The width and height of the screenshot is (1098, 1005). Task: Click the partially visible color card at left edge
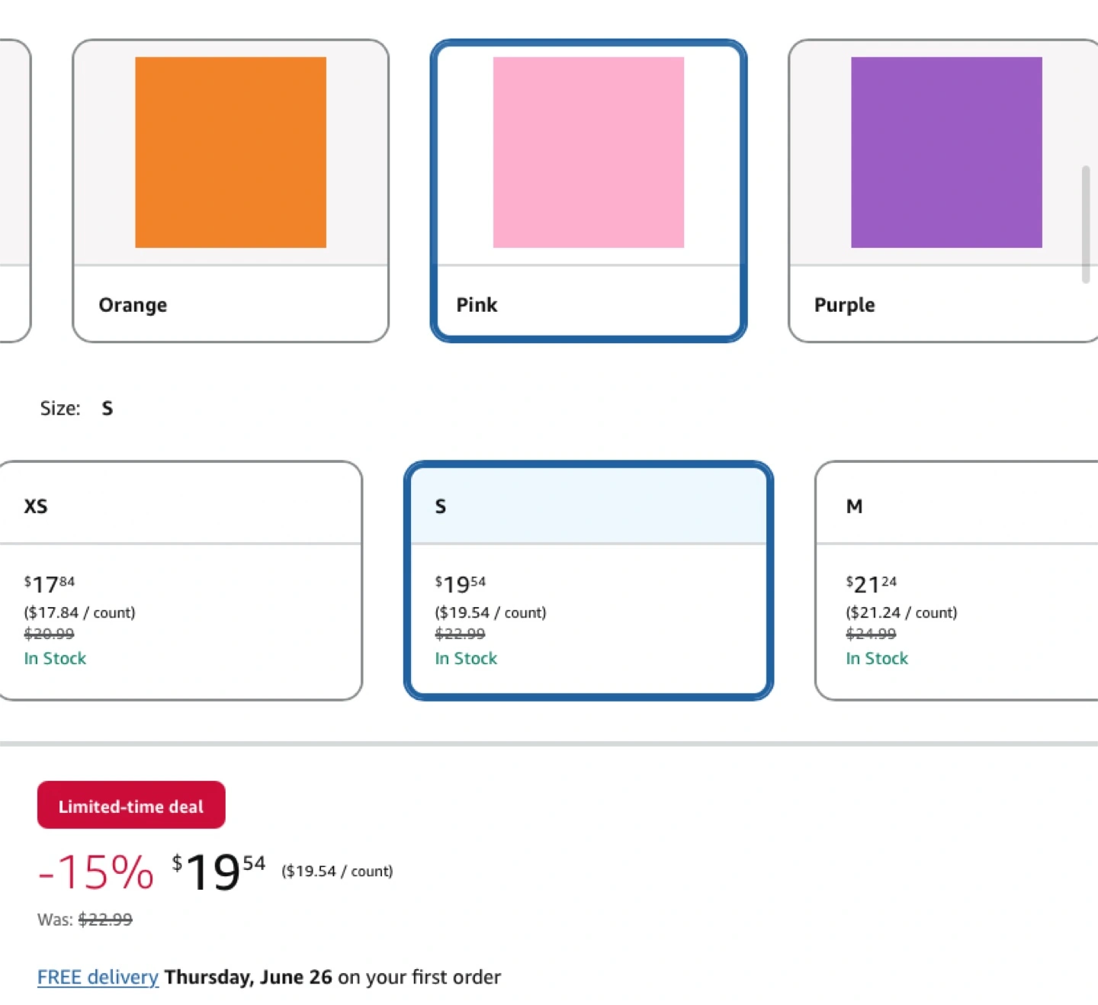click(x=15, y=191)
